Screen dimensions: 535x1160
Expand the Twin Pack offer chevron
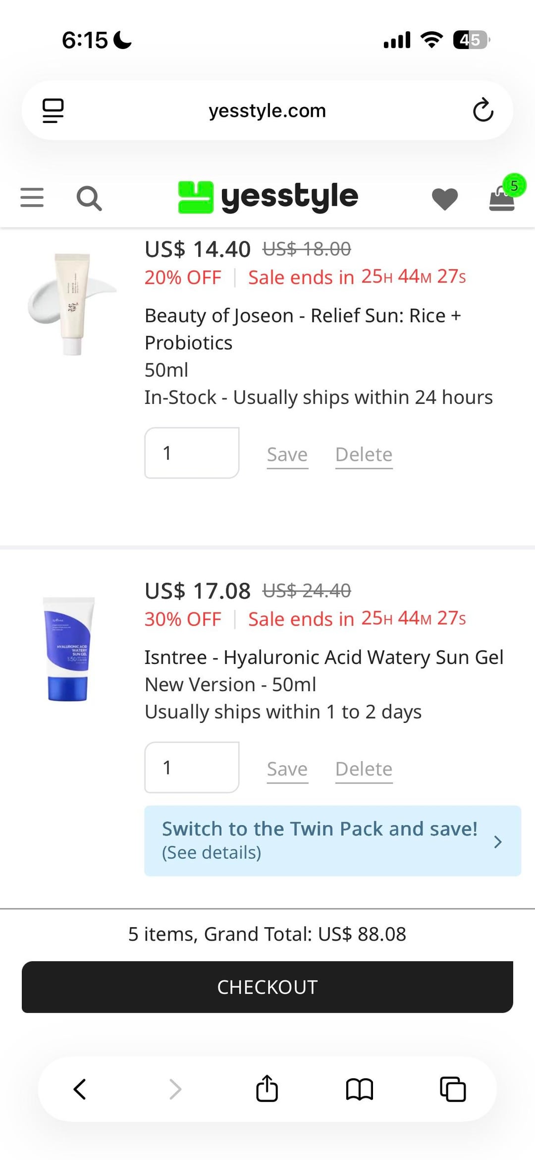coord(498,841)
